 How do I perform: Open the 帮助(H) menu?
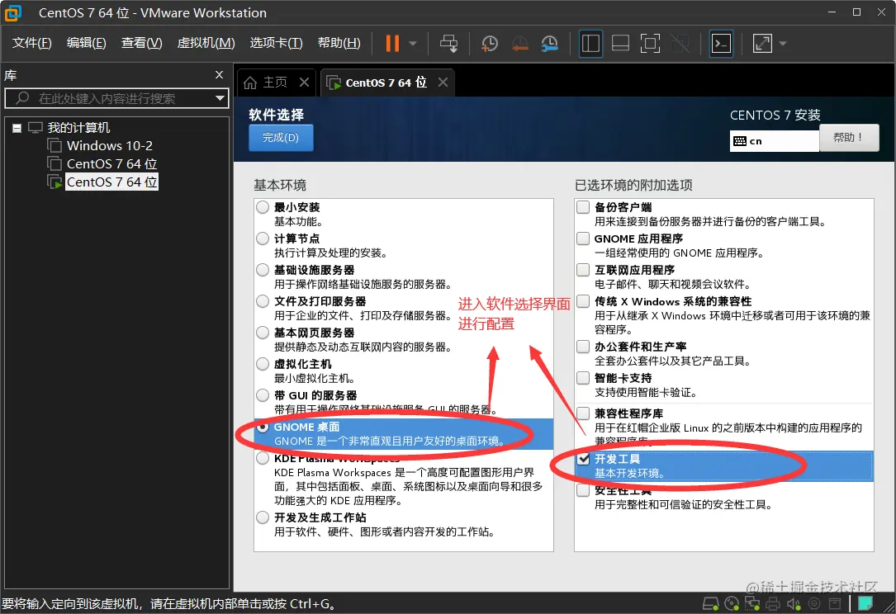(339, 44)
